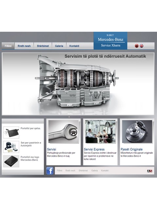Open the Rreth nesh top menu item
This screenshot has width=157, height=203.
point(24,46)
